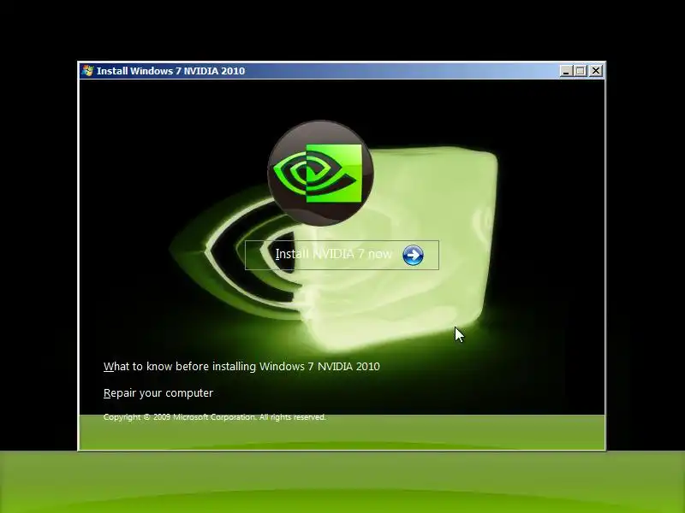Image resolution: width=685 pixels, height=513 pixels.
Task: Click the Windows flag icon in title bar
Action: click(x=87, y=71)
